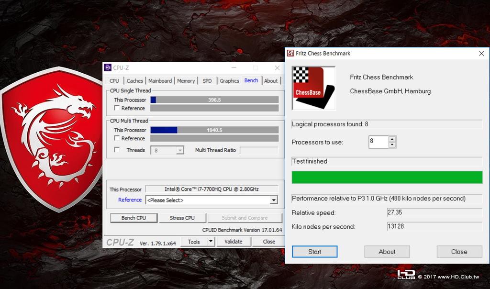Click the Processors to use input field
Viewport: 490px width, 289px height.
tap(379, 142)
